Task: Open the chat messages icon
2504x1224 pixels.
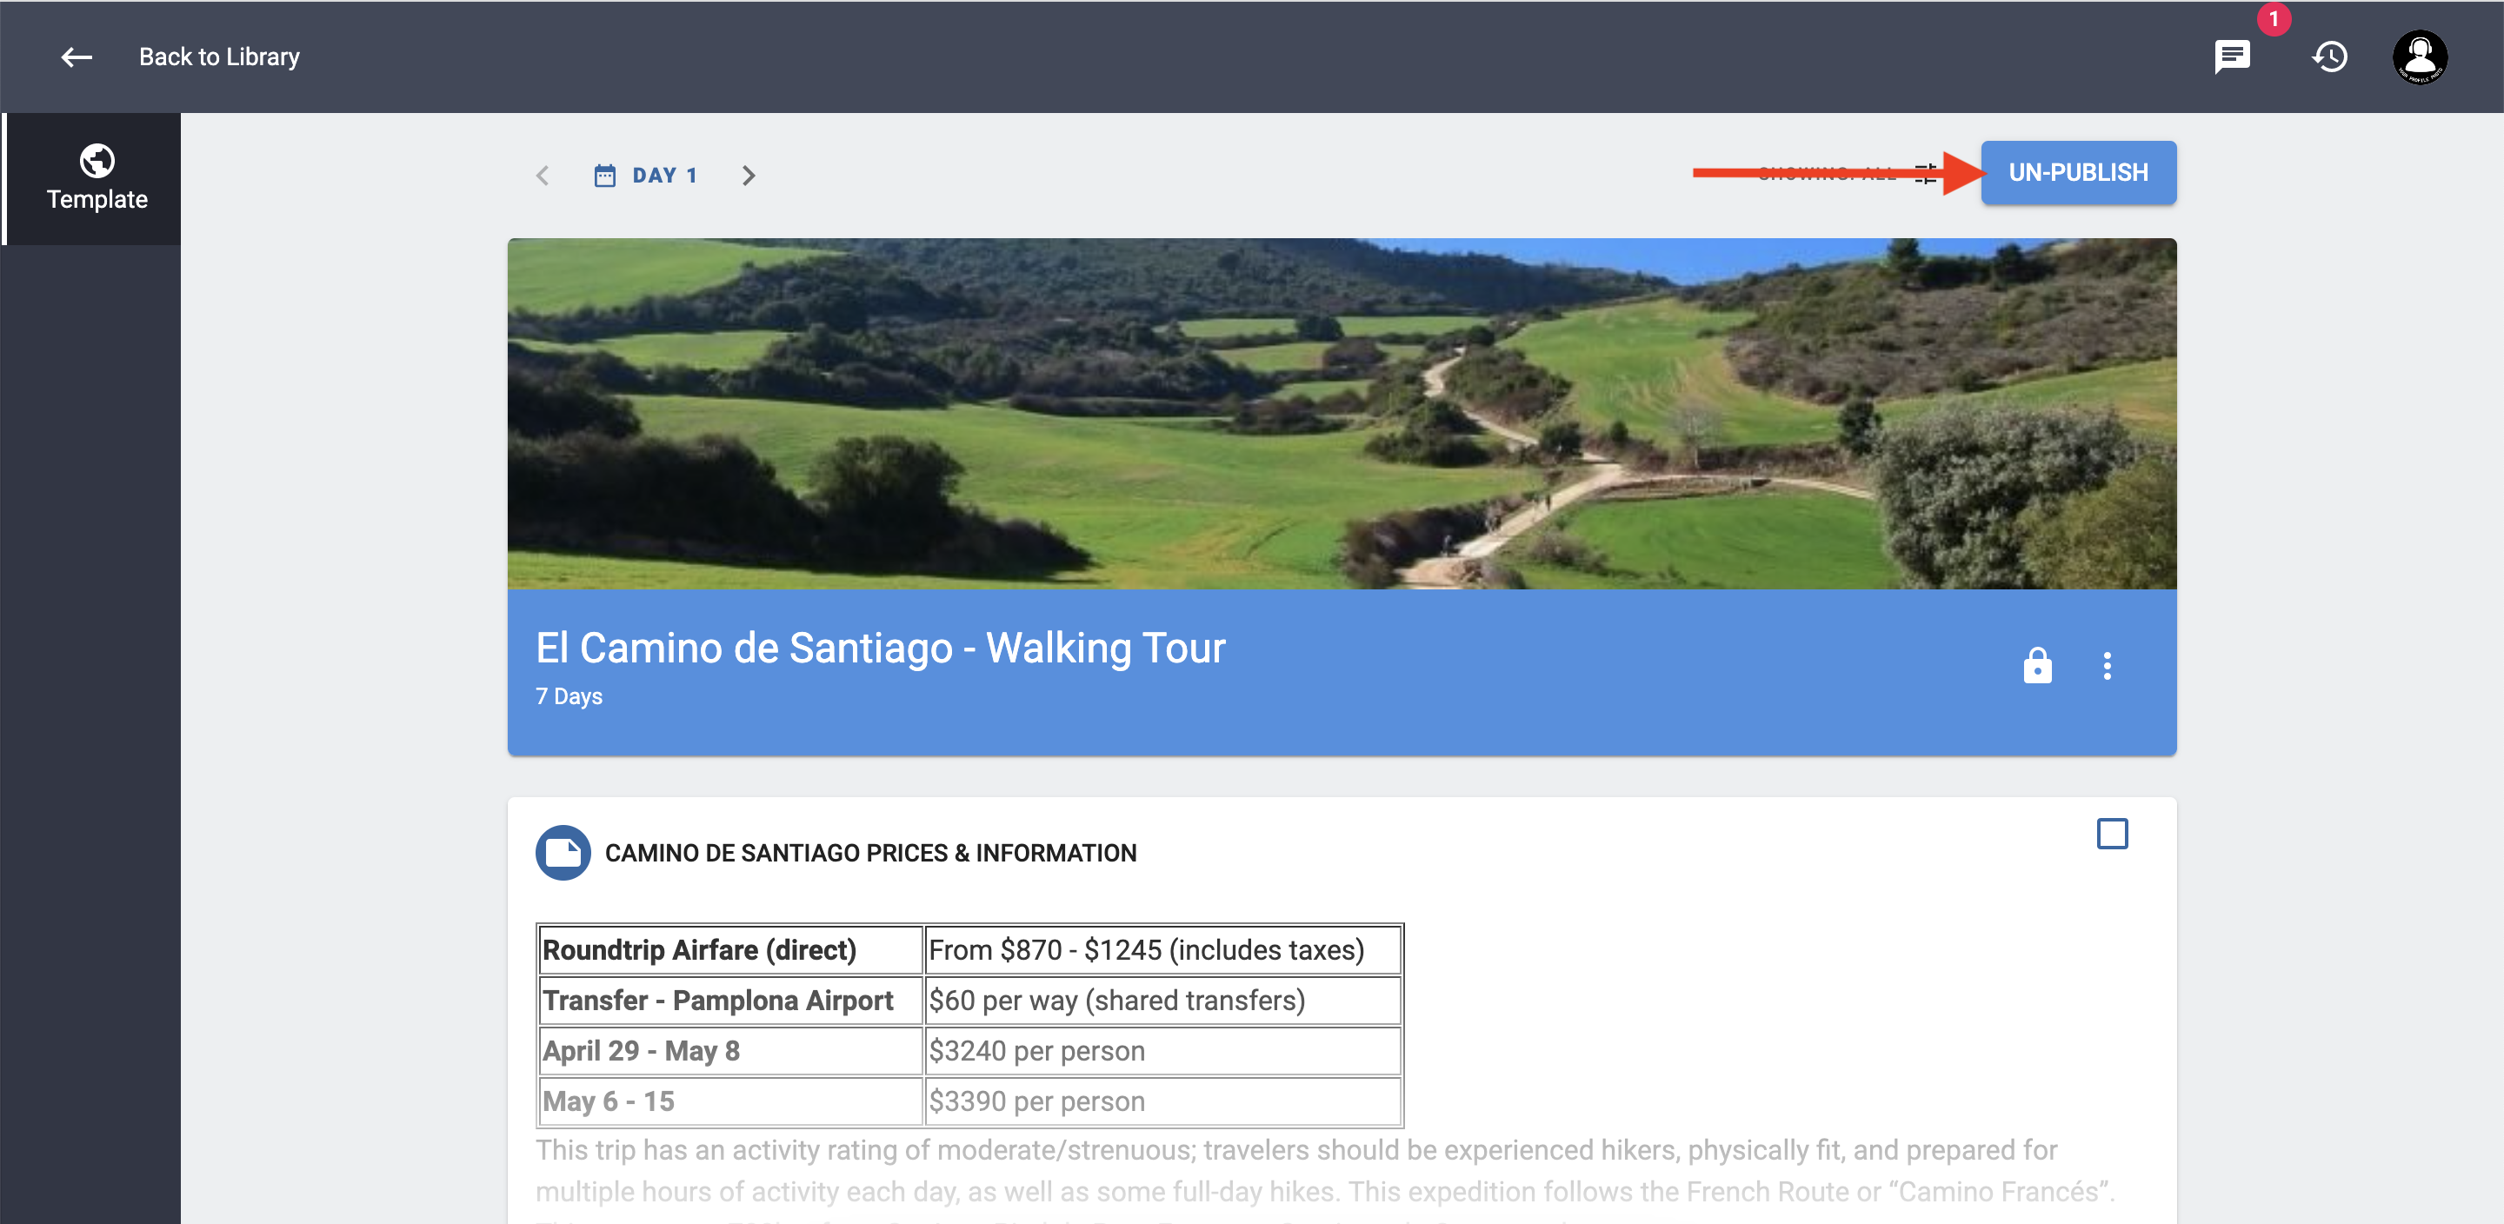Action: [2232, 57]
